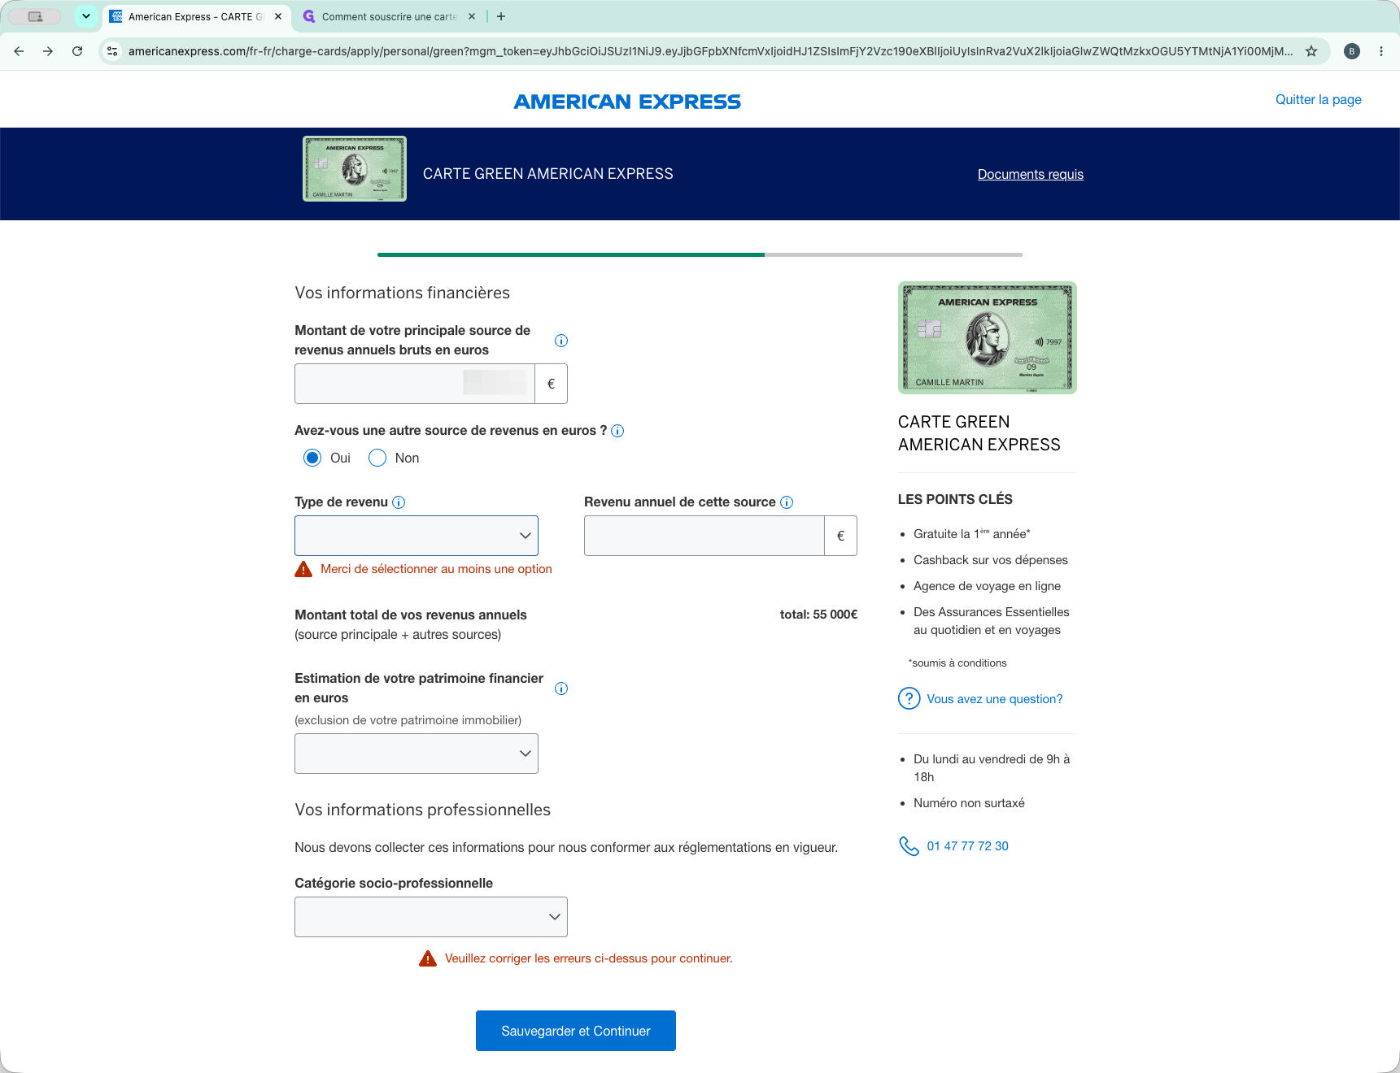Click the address bar URL

[709, 51]
